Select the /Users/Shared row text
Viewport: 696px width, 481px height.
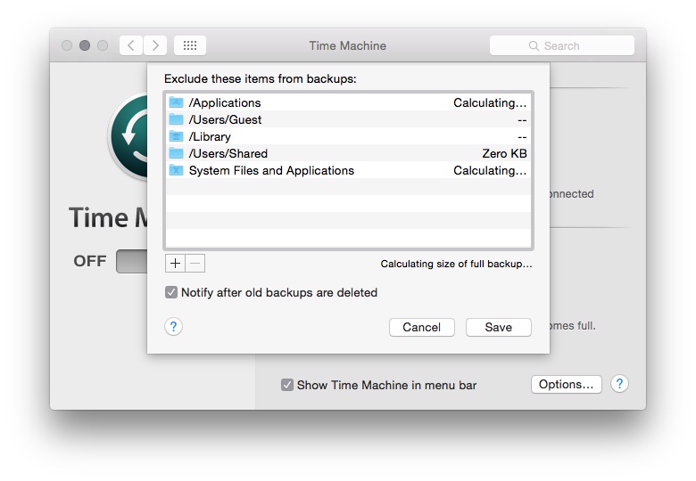(x=228, y=153)
